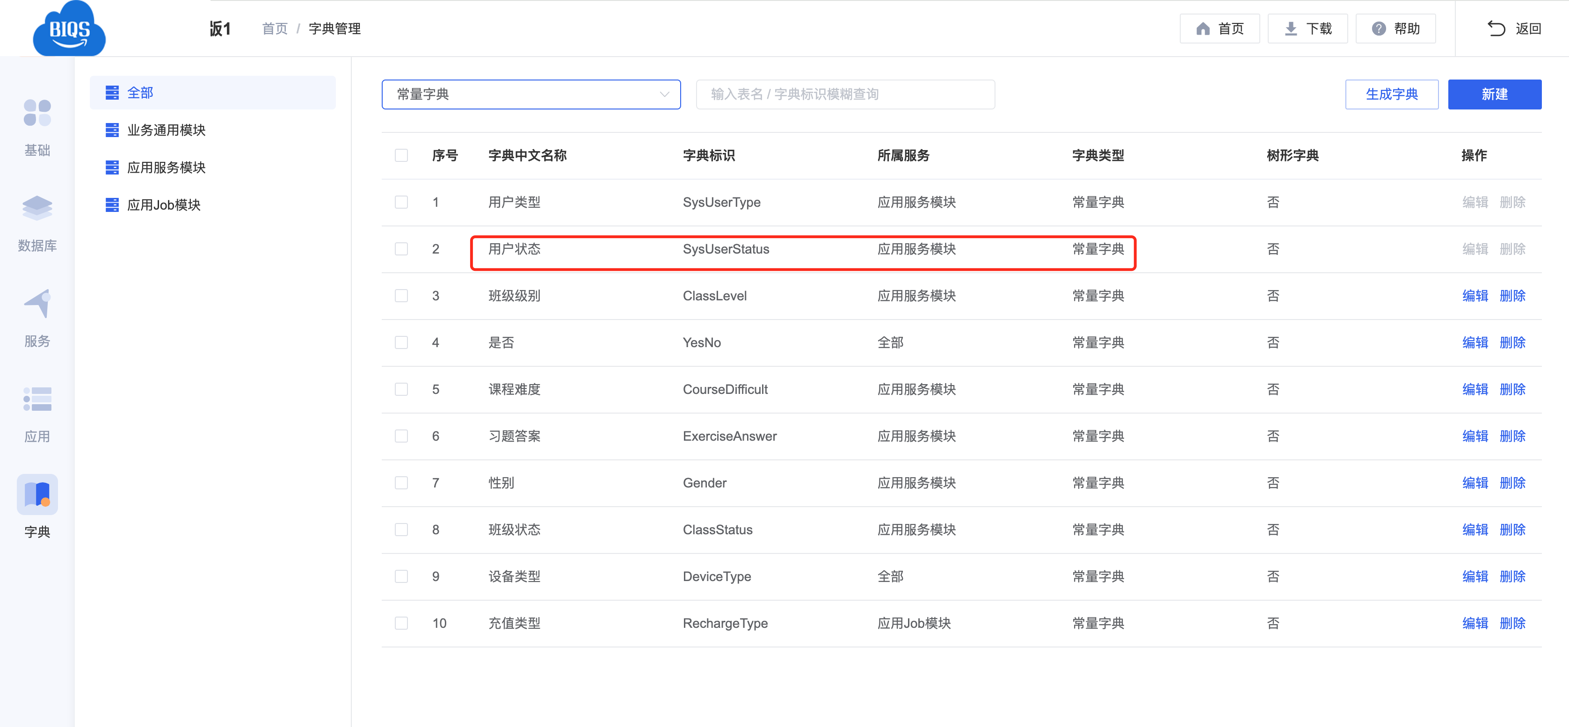The width and height of the screenshot is (1569, 727).
Task: Check the checkbox for row 习题答案
Action: (x=401, y=436)
